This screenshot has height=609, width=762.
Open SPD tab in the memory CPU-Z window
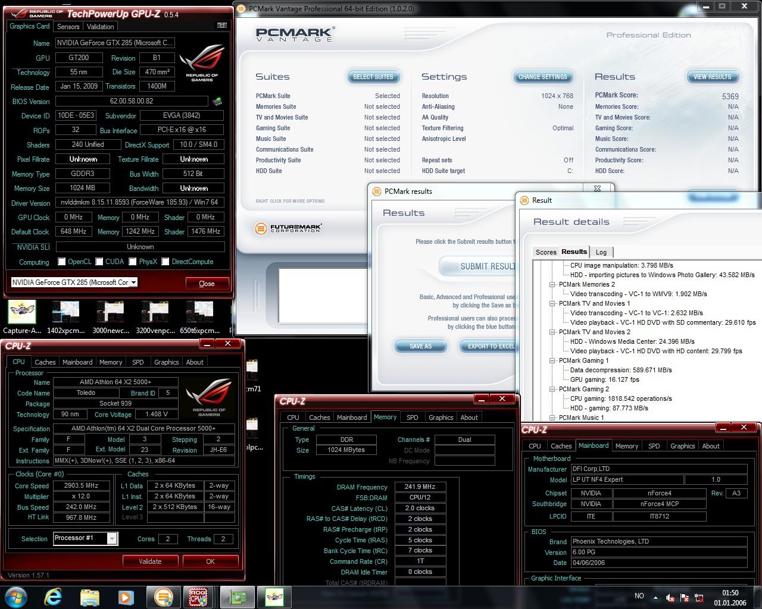tap(413, 417)
